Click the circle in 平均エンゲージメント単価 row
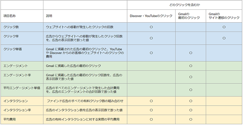 191,90
